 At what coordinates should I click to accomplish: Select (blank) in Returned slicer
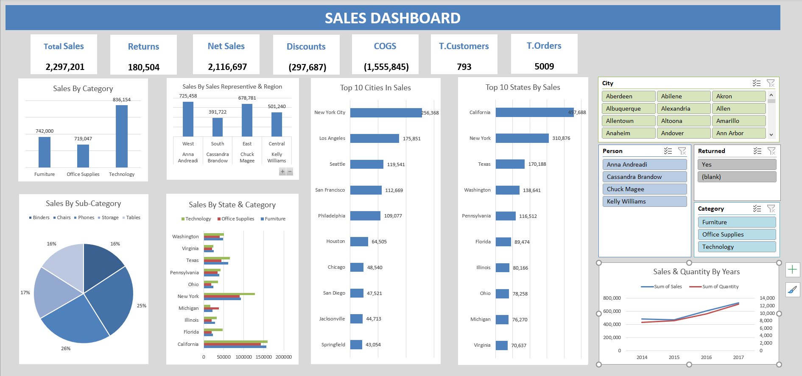737,177
